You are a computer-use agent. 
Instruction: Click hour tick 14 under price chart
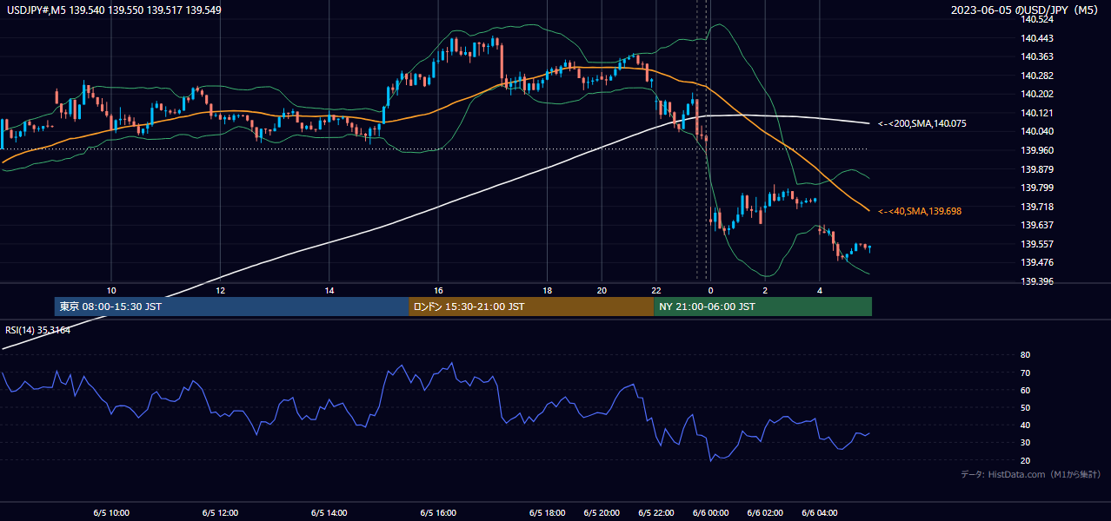(329, 290)
